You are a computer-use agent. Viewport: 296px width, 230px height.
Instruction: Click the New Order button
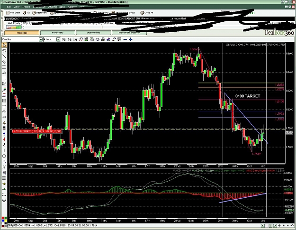coord(13,13)
